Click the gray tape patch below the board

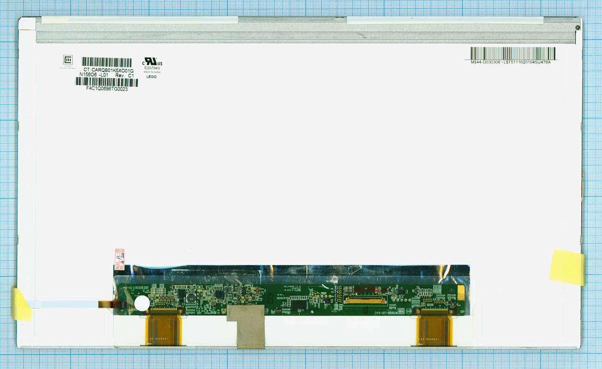pyautogui.click(x=246, y=326)
